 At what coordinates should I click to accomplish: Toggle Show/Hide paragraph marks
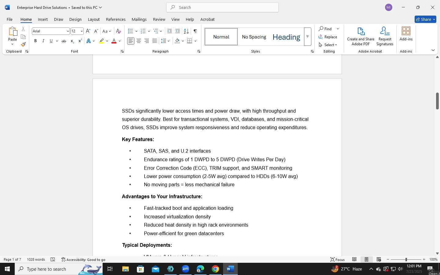point(195,31)
